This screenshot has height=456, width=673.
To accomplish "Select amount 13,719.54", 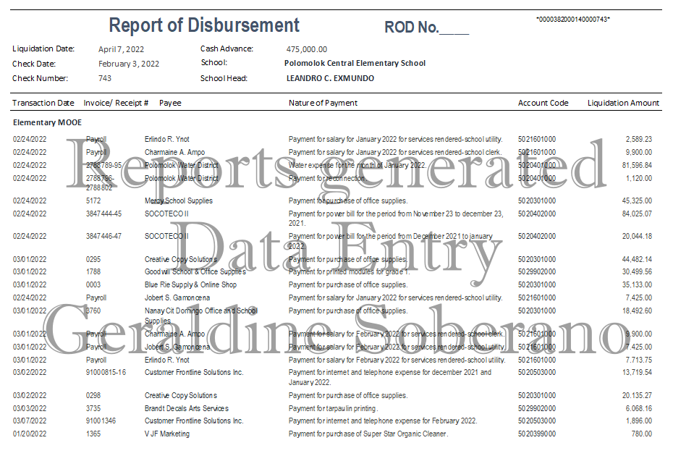I will point(637,372).
